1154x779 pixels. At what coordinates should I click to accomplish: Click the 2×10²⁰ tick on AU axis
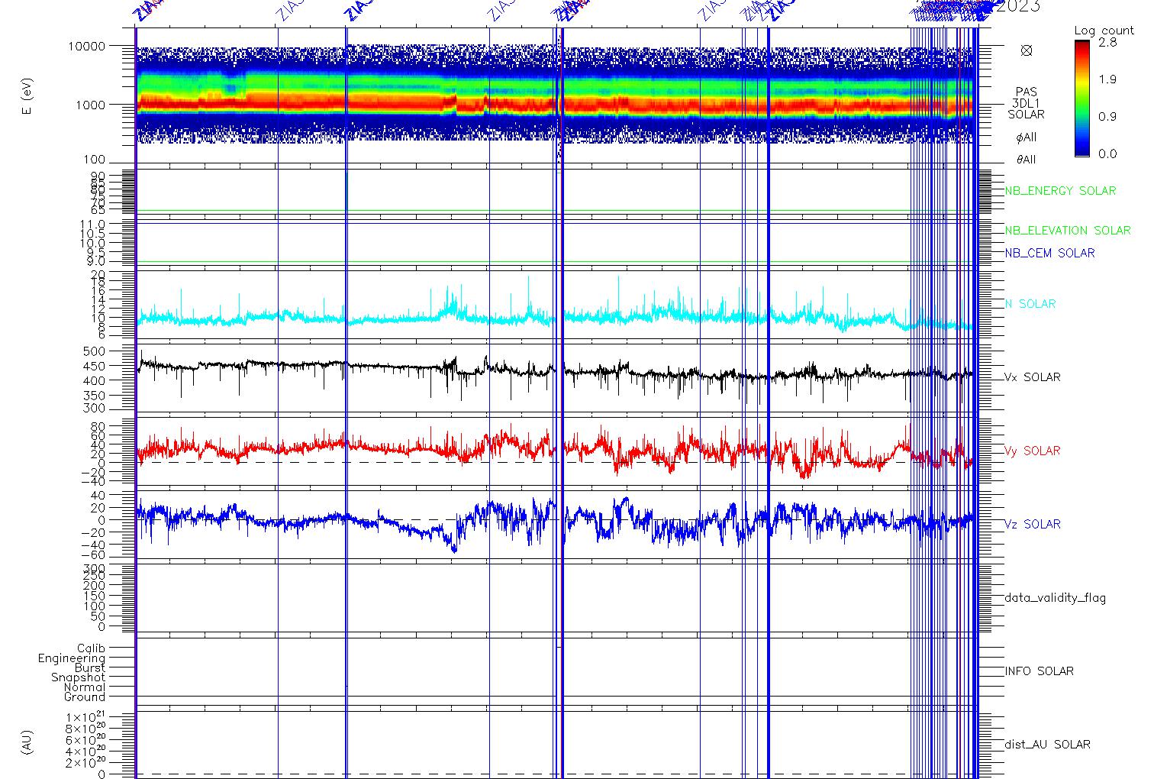tap(86, 763)
